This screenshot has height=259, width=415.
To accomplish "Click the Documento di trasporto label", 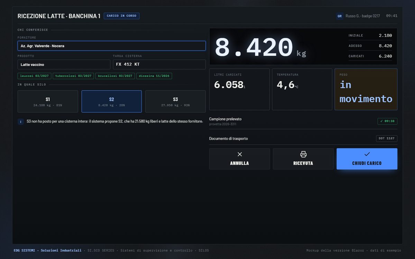I will (x=228, y=138).
